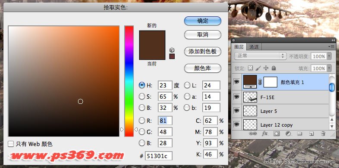Click the 不透明度 field showing 100%
The width and height of the screenshot is (339, 168).
pyautogui.click(x=319, y=56)
